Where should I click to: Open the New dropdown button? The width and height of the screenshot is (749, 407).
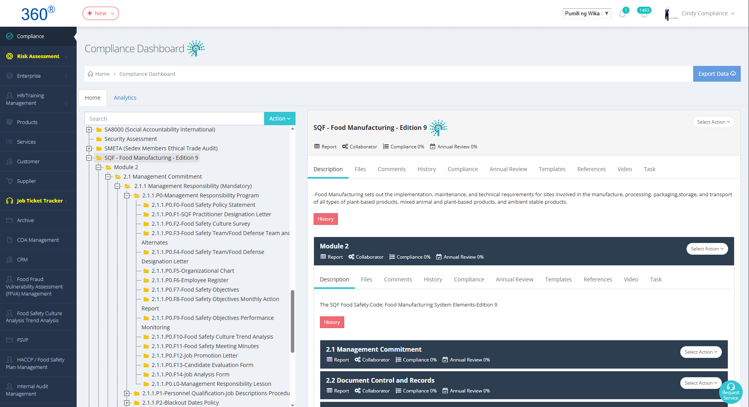[x=101, y=13]
